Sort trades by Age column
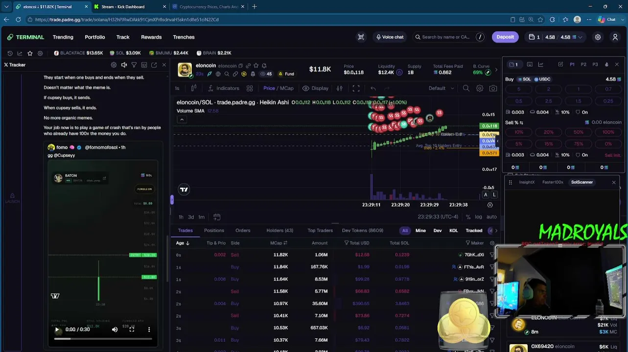Image resolution: width=628 pixels, height=352 pixels. pos(183,243)
